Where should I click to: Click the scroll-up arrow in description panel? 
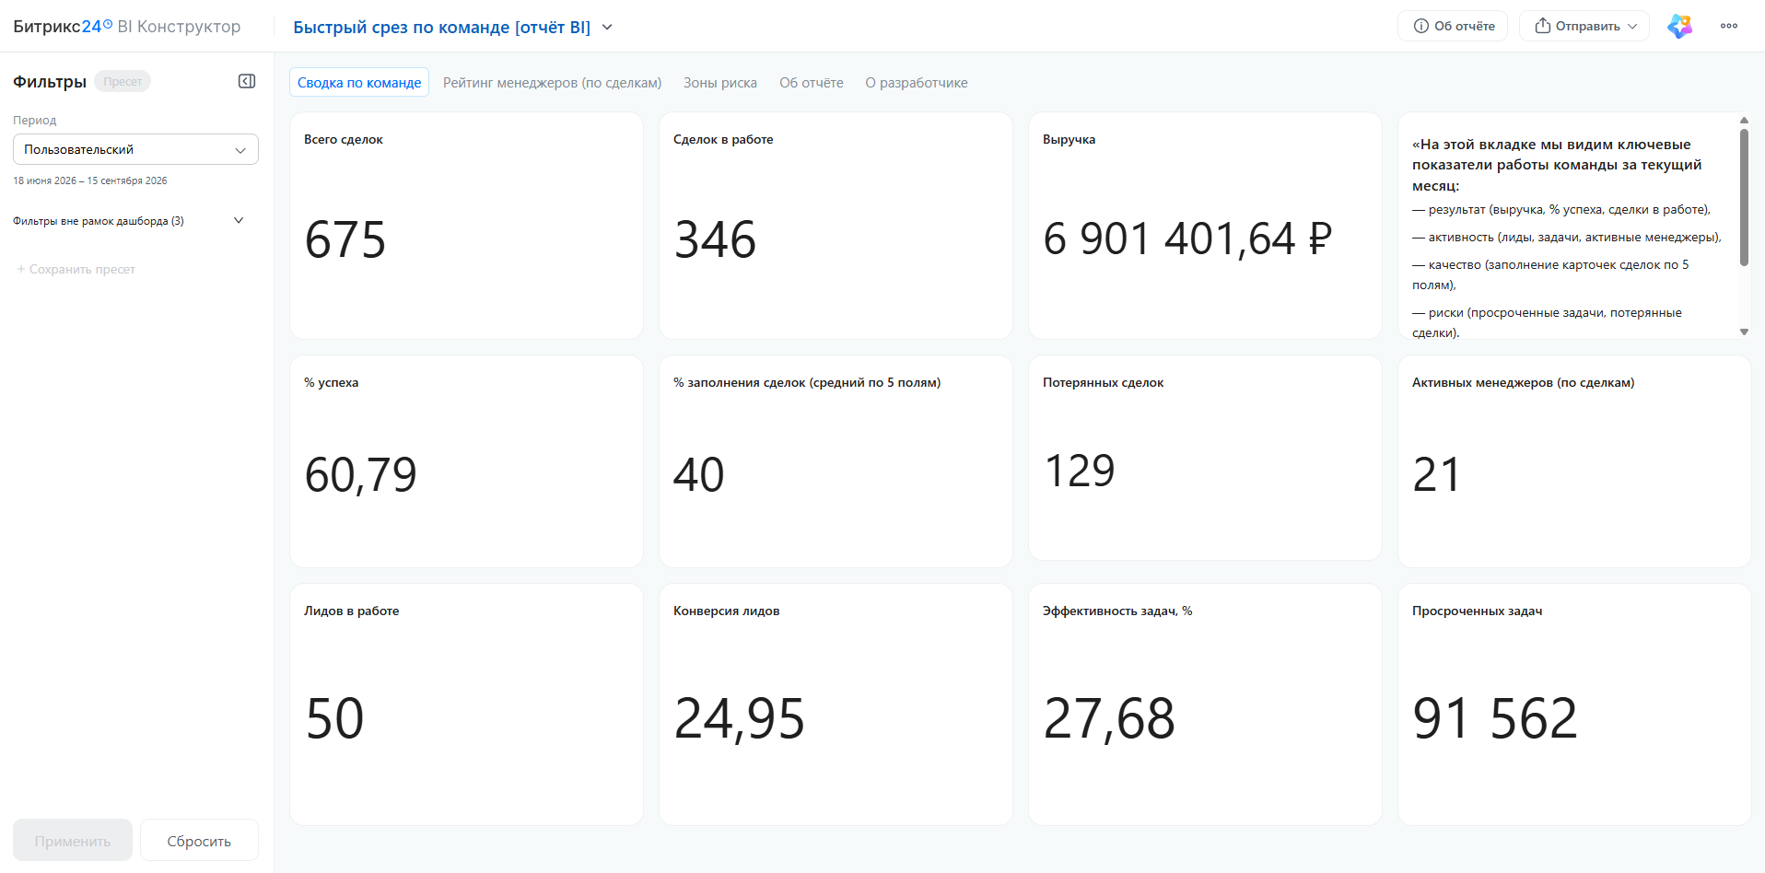pos(1744,121)
